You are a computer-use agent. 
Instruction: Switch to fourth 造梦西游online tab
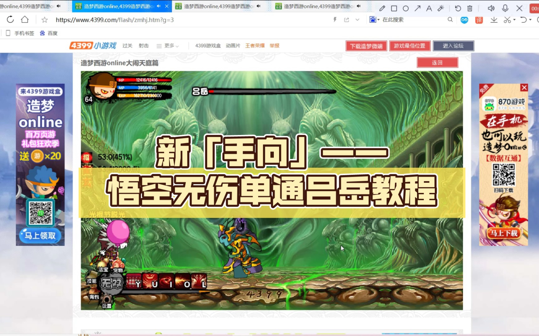tap(319, 6)
